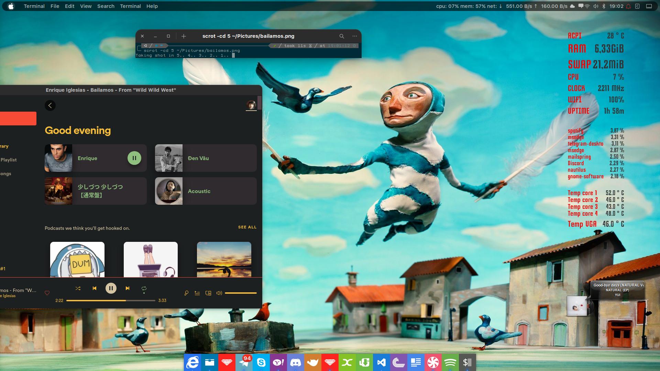
Task: Open the screen display icon in the top bar
Action: pos(649,6)
